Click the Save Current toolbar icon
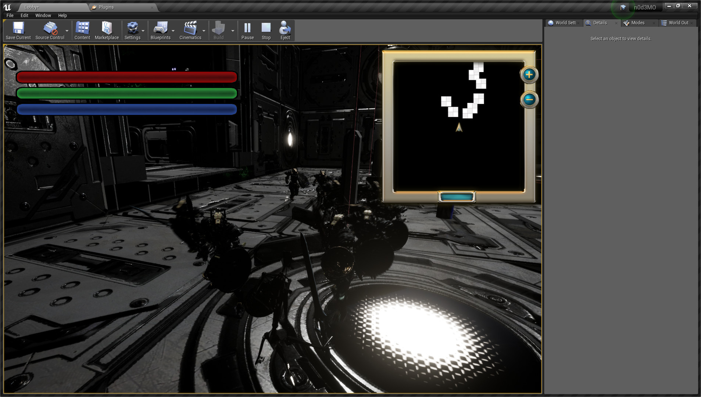 point(18,31)
